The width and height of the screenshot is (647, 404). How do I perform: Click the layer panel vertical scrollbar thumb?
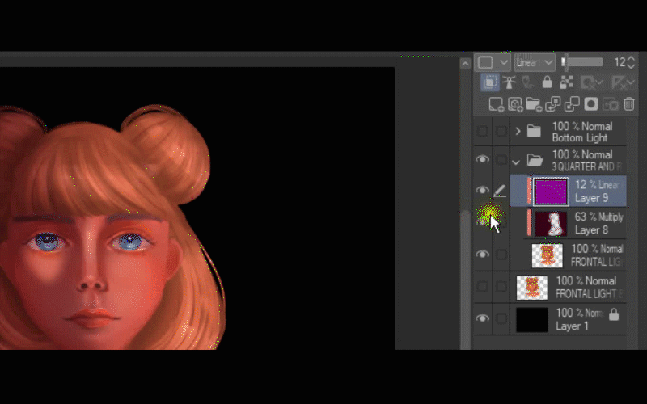pyautogui.click(x=465, y=280)
